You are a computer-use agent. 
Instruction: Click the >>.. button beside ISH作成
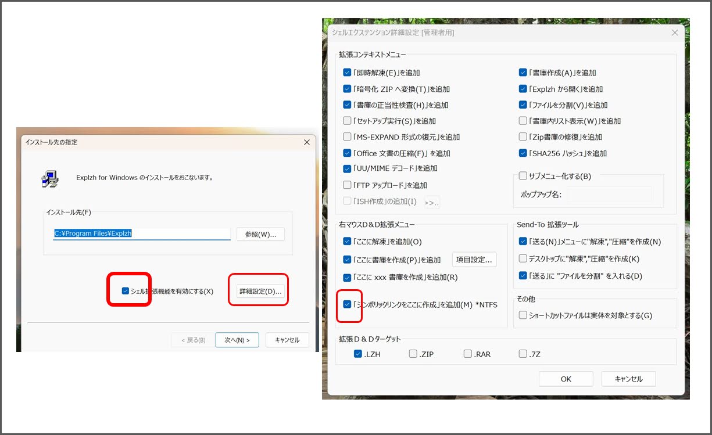click(431, 202)
